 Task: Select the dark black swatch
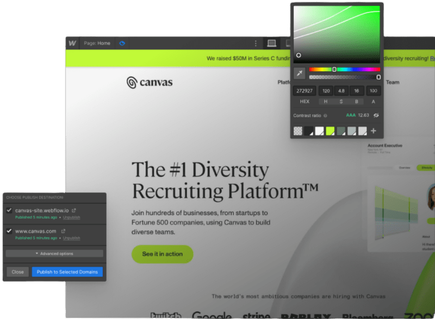(308, 131)
